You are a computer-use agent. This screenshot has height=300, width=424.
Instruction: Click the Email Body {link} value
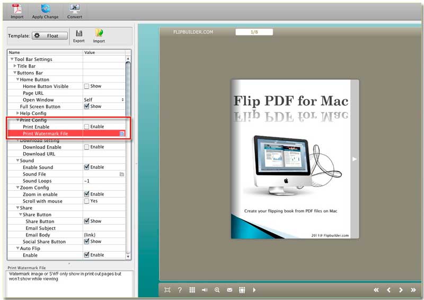click(90, 235)
